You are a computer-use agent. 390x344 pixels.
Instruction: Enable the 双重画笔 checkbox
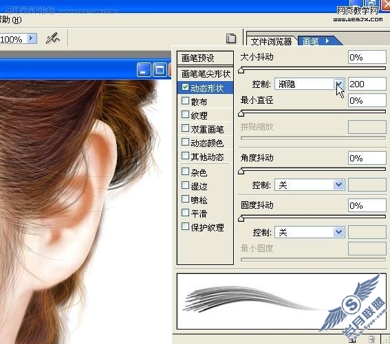[185, 128]
